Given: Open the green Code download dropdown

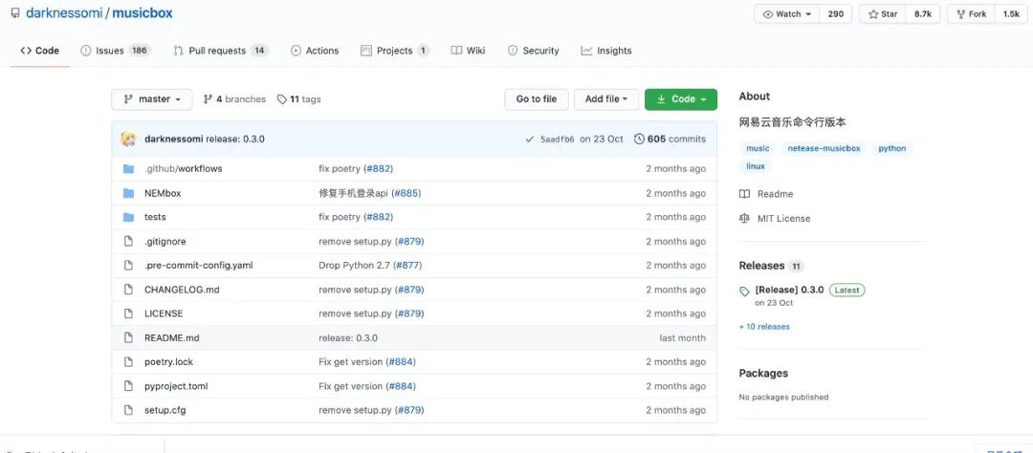Looking at the screenshot, I should coord(681,99).
